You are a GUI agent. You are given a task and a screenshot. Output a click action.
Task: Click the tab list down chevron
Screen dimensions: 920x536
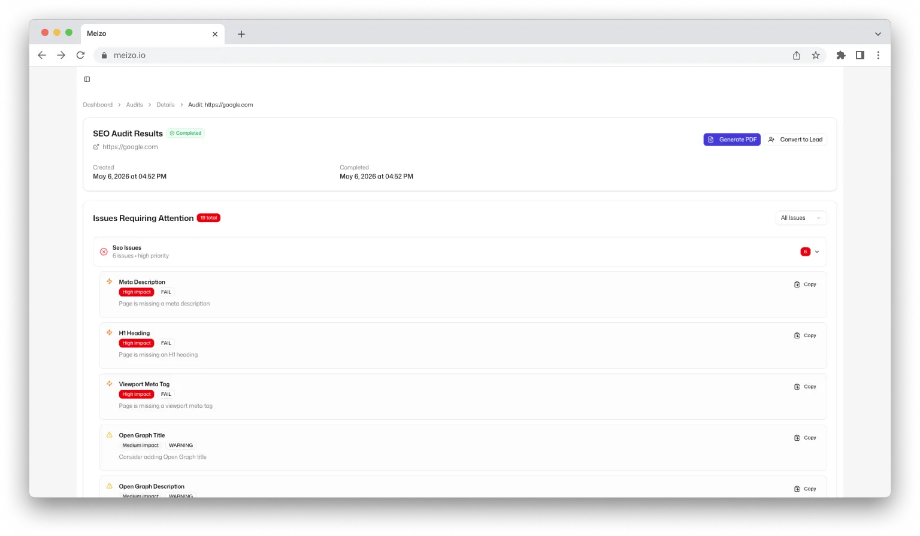point(878,34)
